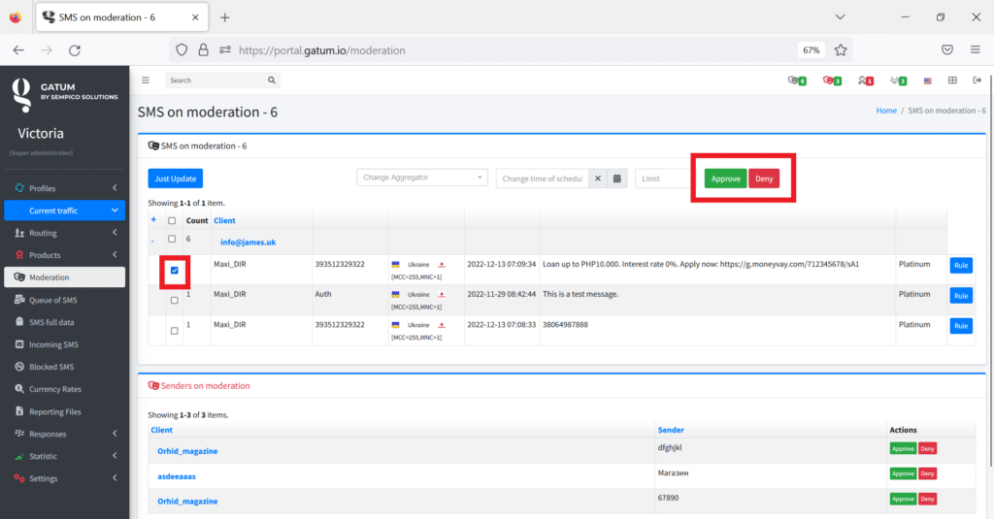Viewport: 994px width, 519px height.
Task: Open the language flag selector in header
Action: (x=927, y=81)
